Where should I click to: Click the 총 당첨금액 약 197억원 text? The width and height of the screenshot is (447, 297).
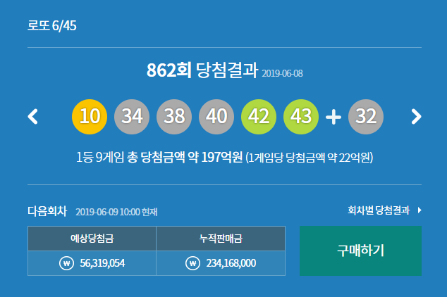[x=188, y=156]
